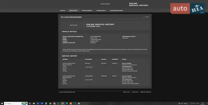
Task: Click the 08/11/2023 job date
Action: click(x=104, y=63)
